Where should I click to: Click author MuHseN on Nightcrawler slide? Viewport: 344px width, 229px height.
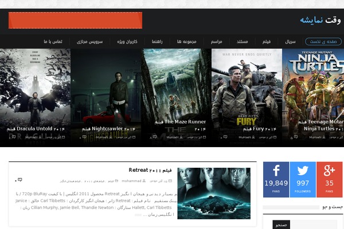point(102,137)
